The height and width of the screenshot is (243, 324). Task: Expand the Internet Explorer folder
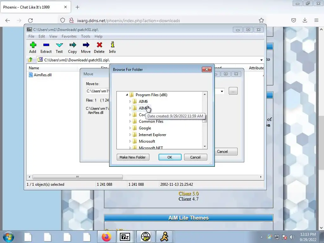(130, 134)
